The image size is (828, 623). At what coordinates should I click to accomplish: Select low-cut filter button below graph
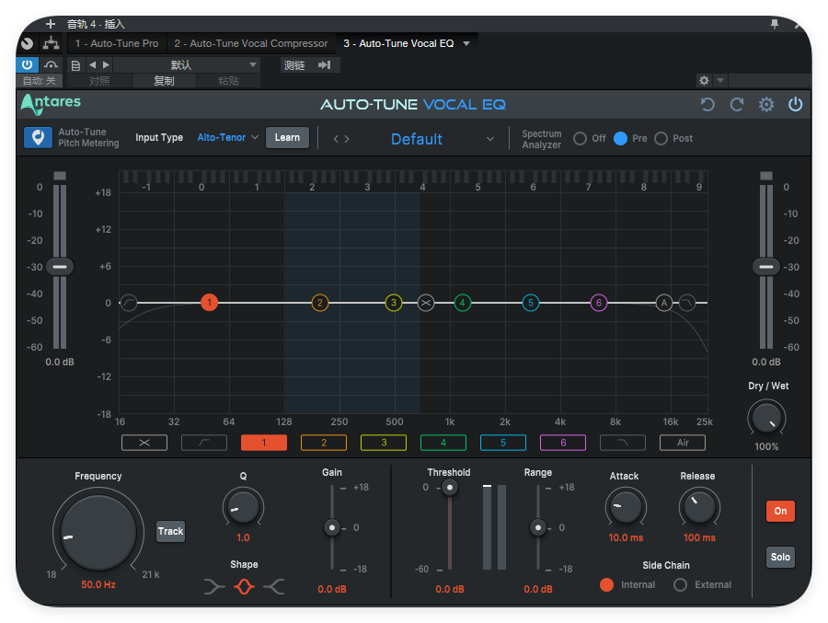click(x=204, y=443)
